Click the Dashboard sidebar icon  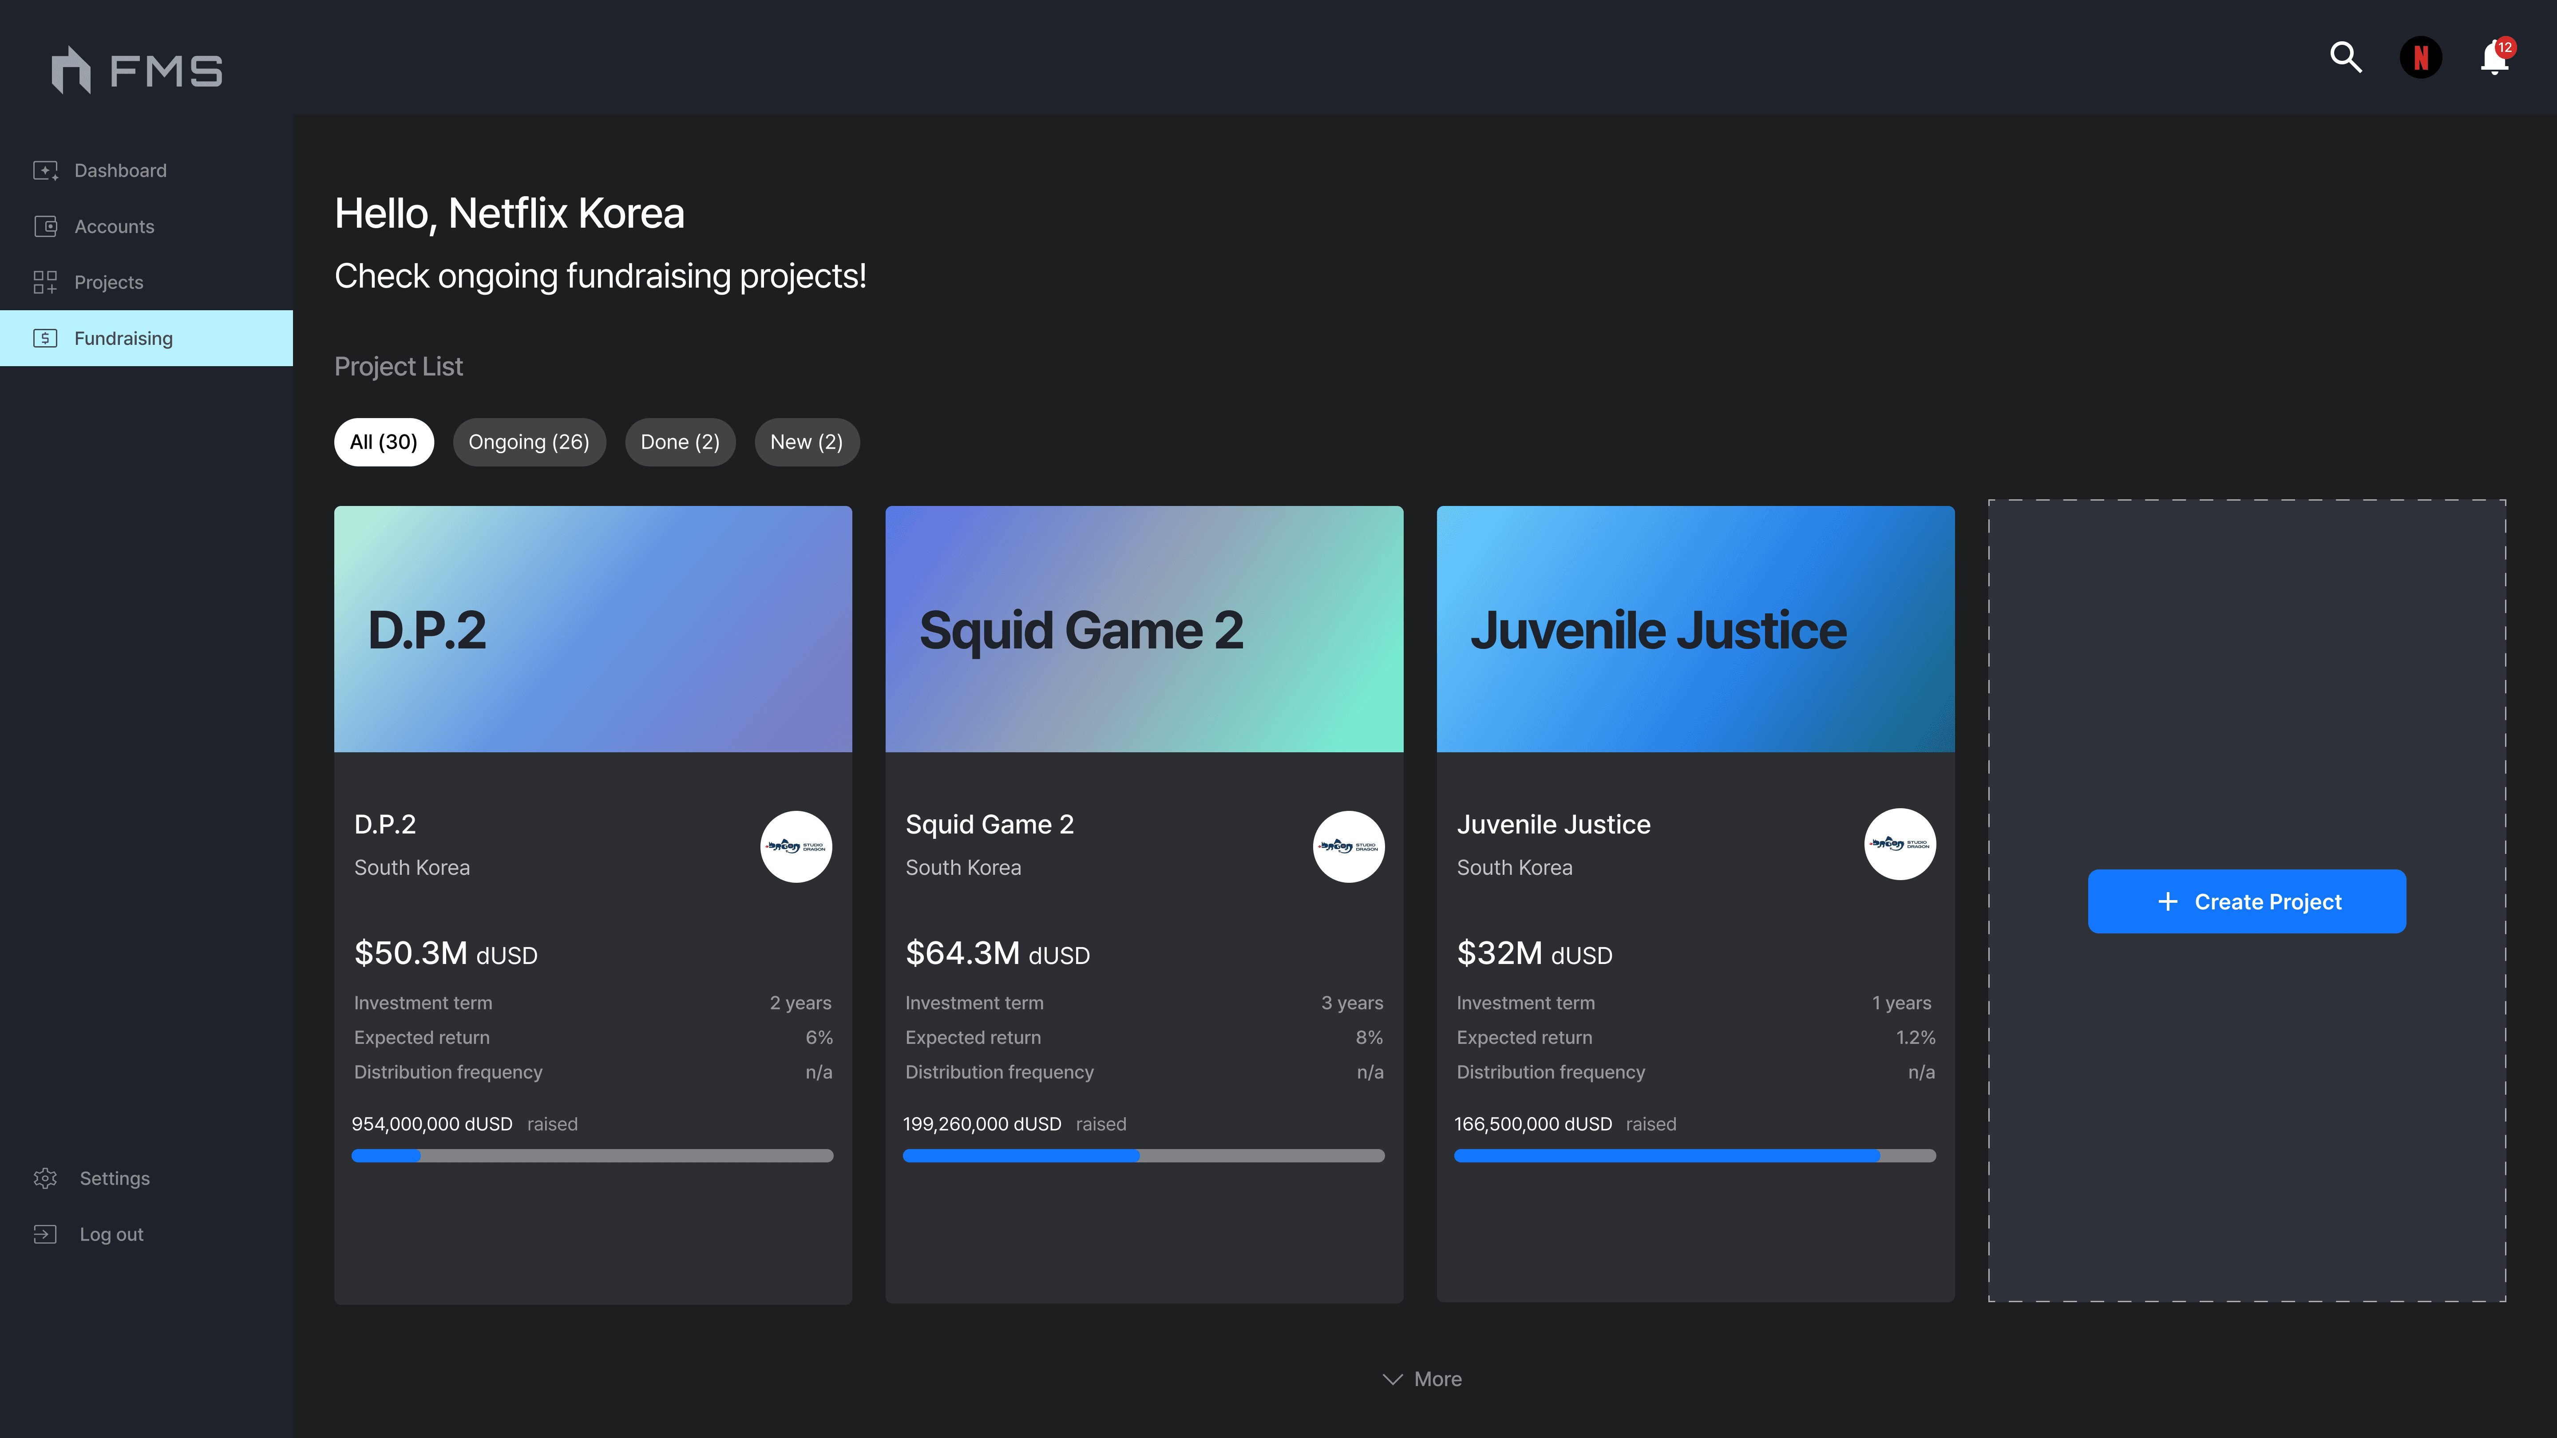coord(45,171)
